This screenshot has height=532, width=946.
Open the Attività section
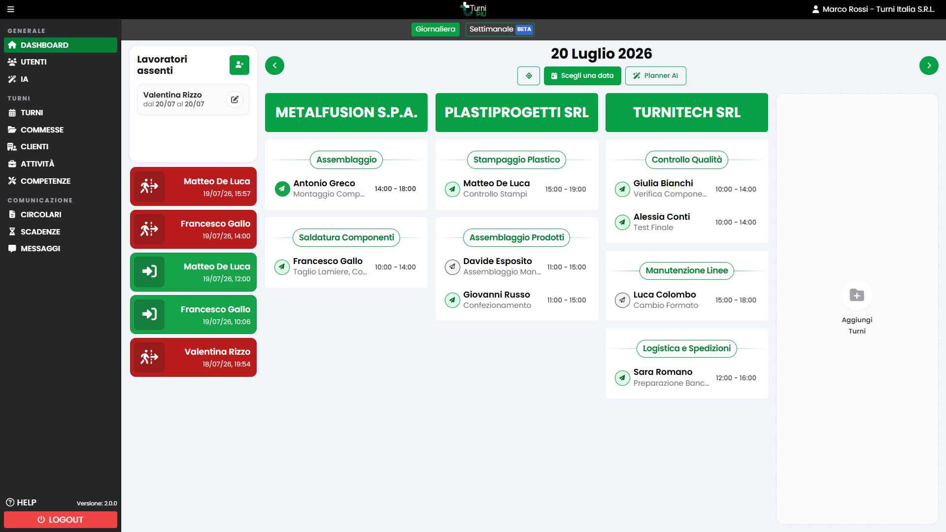[x=61, y=164]
